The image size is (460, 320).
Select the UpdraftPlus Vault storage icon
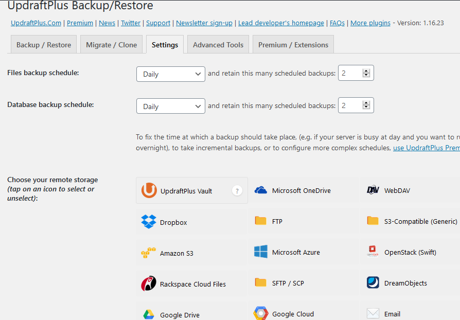(149, 190)
